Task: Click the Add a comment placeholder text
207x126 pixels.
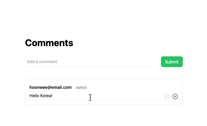Action: (42, 62)
